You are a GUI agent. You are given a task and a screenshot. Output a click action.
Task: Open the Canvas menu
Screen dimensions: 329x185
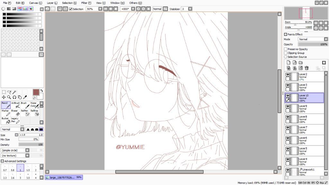click(x=35, y=3)
